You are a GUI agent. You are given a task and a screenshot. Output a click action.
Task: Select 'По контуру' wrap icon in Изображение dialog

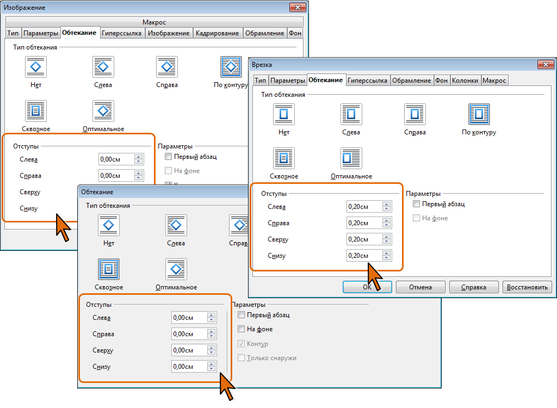pos(231,67)
